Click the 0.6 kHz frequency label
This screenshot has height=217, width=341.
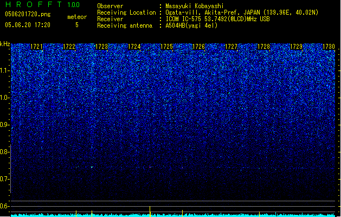pyautogui.click(x=4, y=206)
